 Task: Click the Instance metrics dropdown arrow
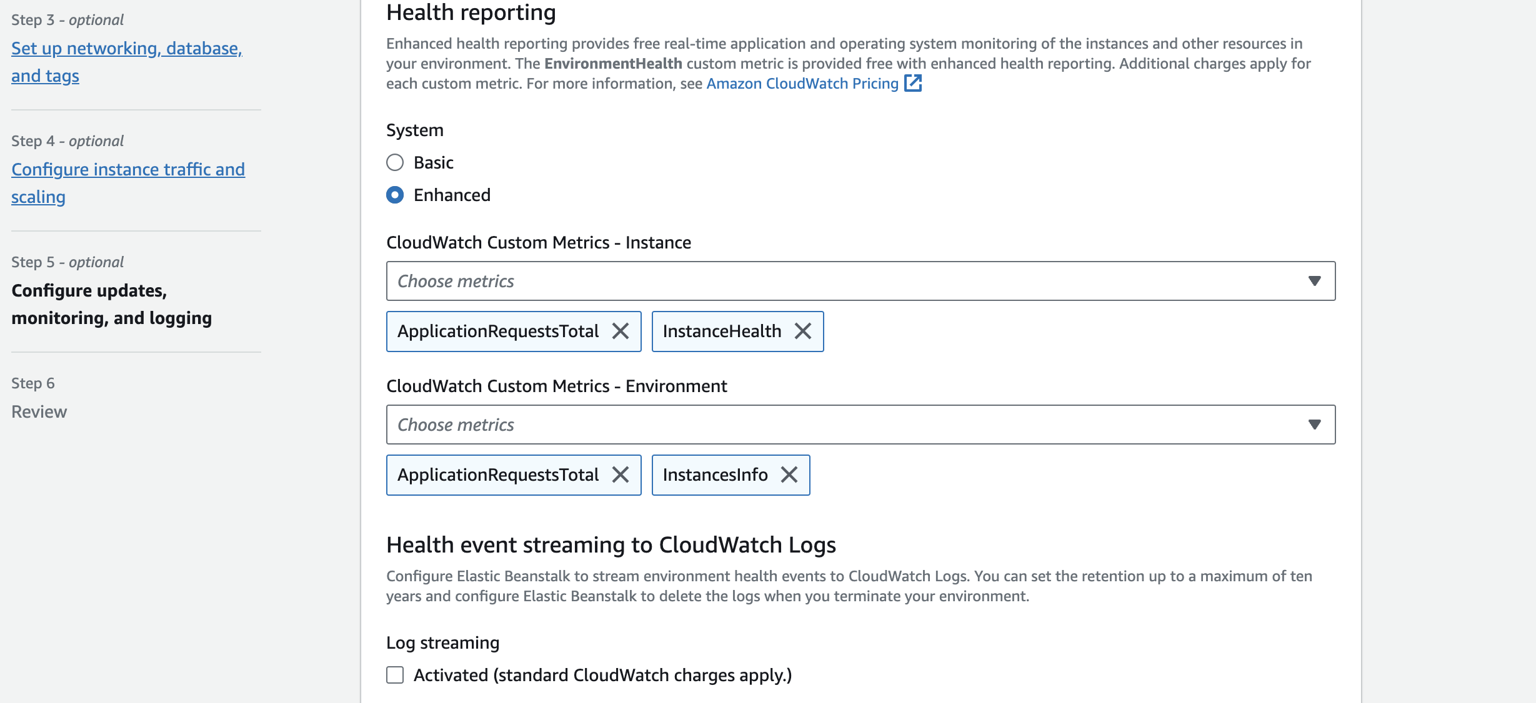[x=1314, y=281]
